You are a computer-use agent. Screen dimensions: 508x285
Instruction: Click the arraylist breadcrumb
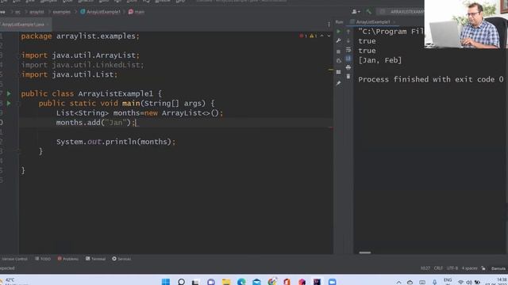(x=37, y=12)
